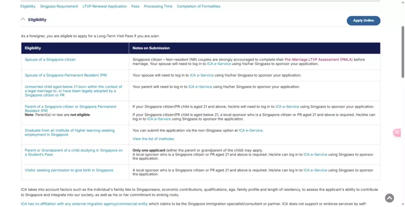
Task: Open ICA e-Service link for child aged below 21
Action: (x=159, y=119)
